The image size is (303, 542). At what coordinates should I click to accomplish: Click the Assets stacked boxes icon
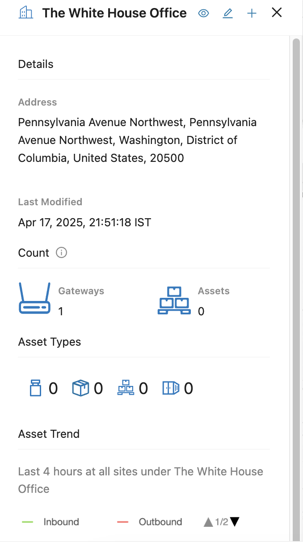pyautogui.click(x=174, y=301)
